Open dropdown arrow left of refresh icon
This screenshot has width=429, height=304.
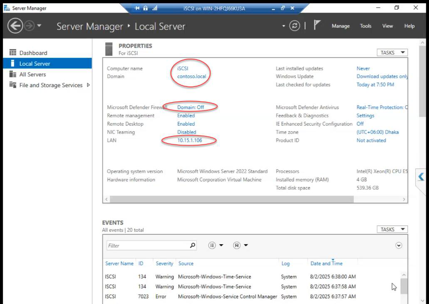click(283, 26)
